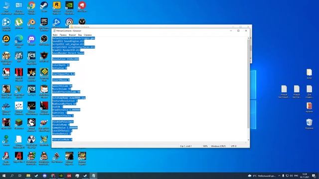Open the Справка menu in Notepad

click(88, 35)
